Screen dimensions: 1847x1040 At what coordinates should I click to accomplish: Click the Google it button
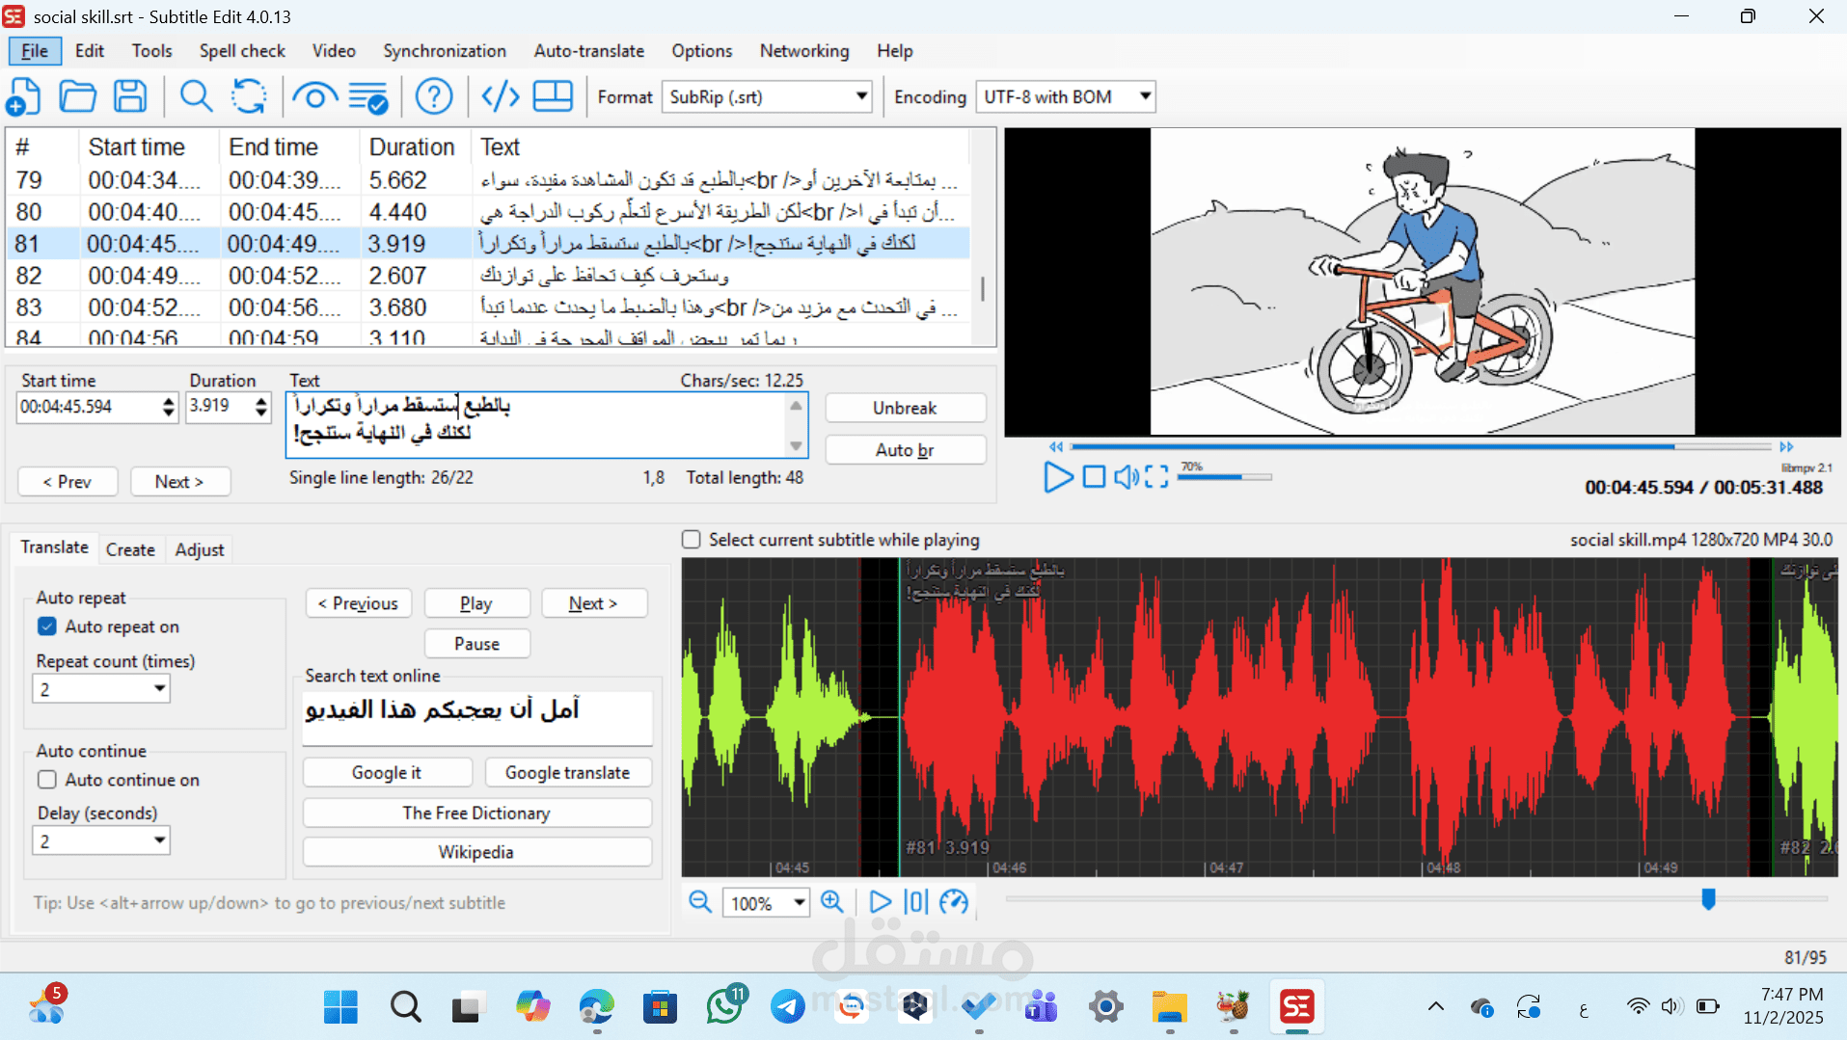point(387,772)
